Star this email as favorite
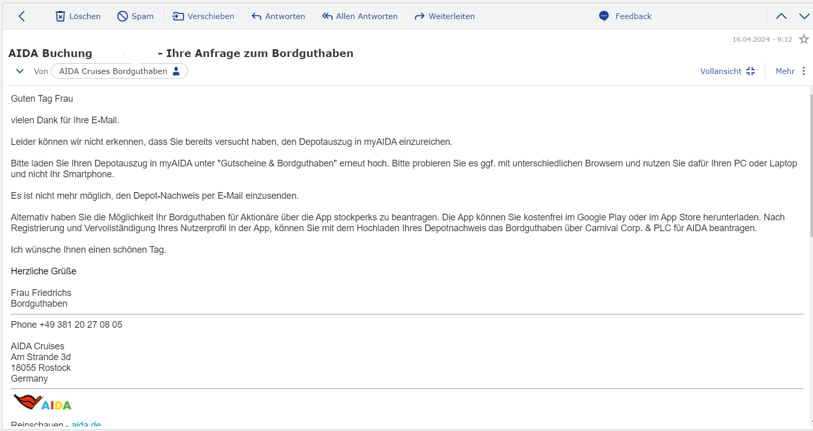 click(x=804, y=40)
